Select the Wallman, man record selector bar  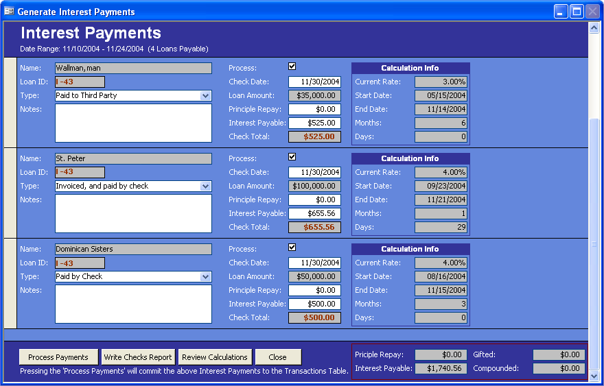click(x=10, y=102)
